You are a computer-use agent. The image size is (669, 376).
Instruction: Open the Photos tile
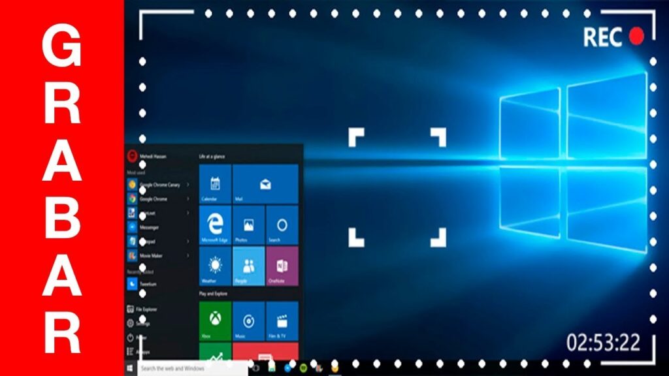[248, 225]
